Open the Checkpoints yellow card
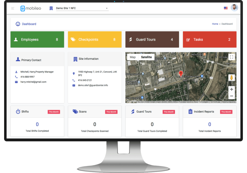This screenshot has height=173, width=247. point(95,39)
